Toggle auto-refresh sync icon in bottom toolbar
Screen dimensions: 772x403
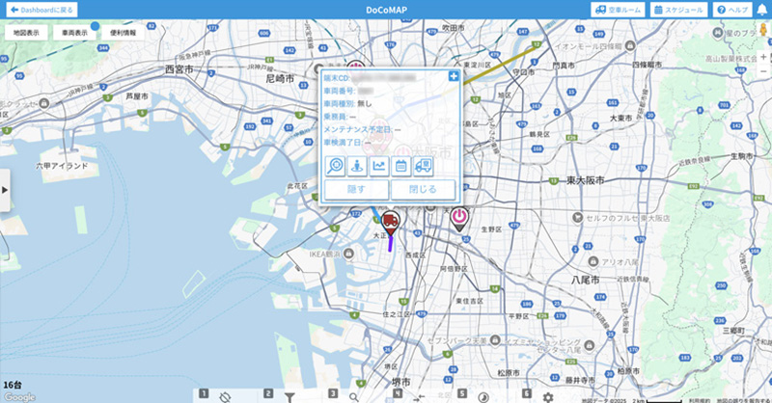(x=224, y=396)
